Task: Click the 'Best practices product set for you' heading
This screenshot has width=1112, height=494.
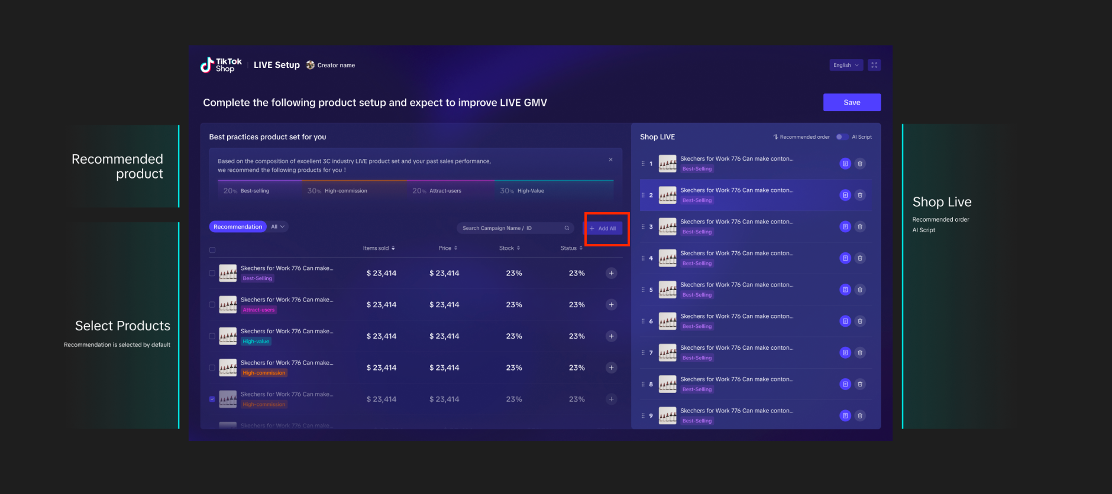Action: 267,137
